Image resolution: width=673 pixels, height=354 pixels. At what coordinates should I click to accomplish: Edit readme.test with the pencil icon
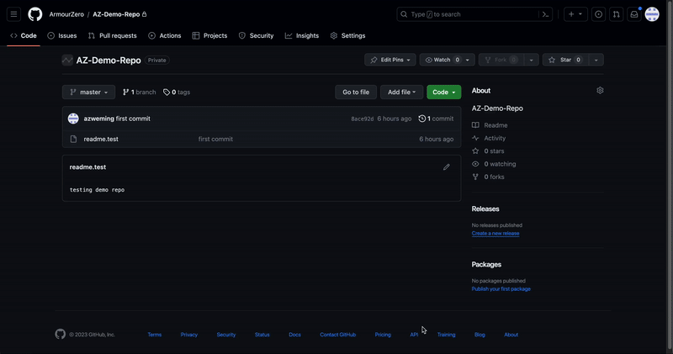coord(447,167)
